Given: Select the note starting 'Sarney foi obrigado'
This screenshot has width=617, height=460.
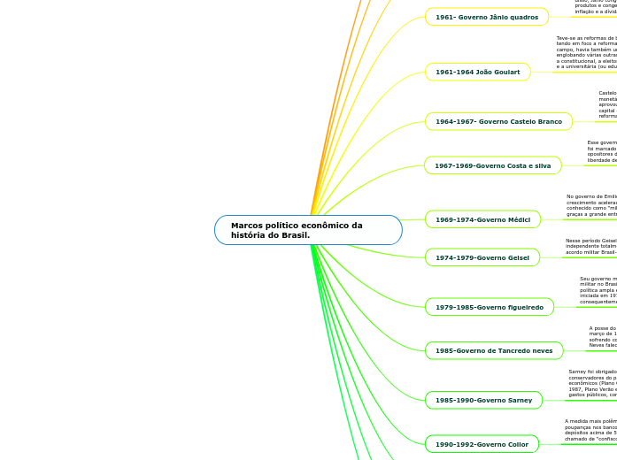Looking at the screenshot, I should click(x=592, y=383).
